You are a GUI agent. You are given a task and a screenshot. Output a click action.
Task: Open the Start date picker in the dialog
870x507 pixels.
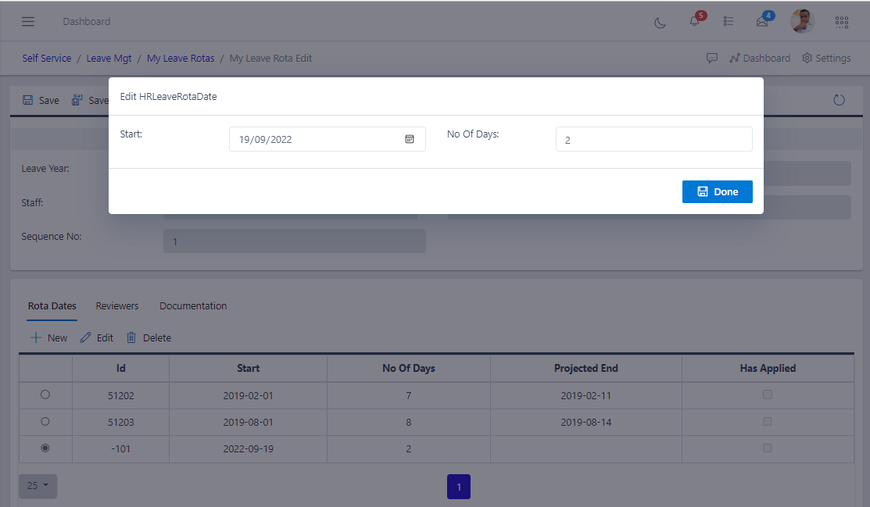(x=410, y=138)
